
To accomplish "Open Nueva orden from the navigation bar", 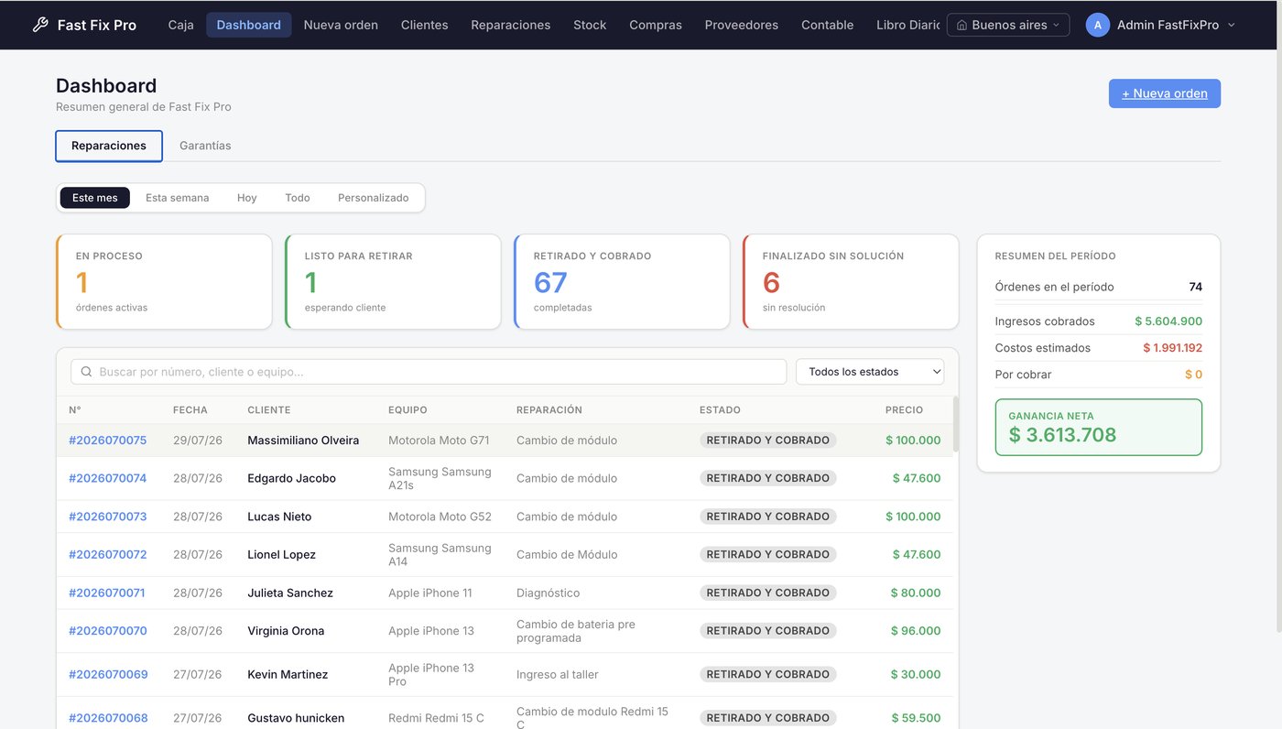I will pos(341,25).
